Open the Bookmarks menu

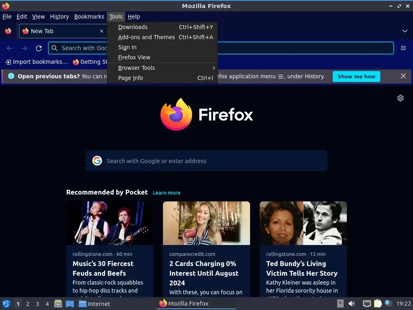coord(89,17)
